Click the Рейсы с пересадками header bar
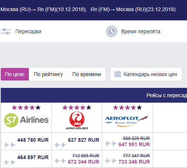 pyautogui.click(x=94, y=95)
